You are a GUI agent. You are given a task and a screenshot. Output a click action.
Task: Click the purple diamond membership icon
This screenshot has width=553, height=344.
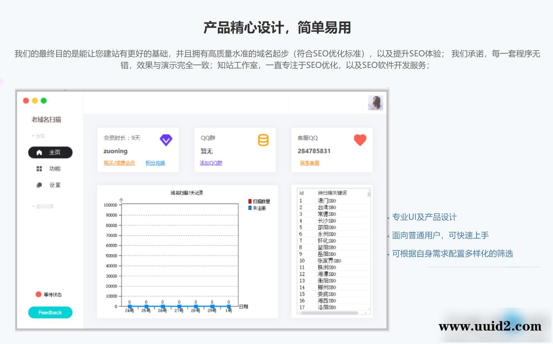click(x=166, y=140)
